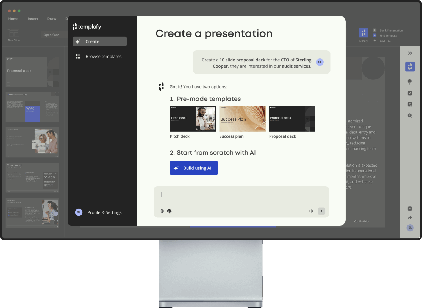
Task: Open the Home ribbon tab
Action: 13,19
